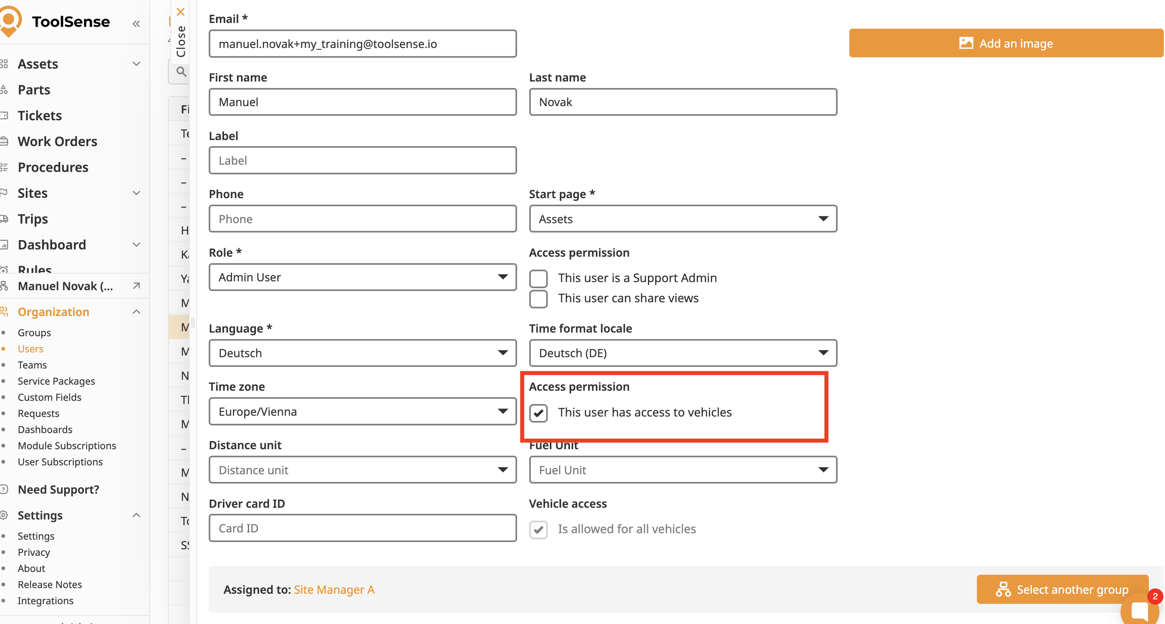Enable the Support Admin checkbox

pos(538,278)
